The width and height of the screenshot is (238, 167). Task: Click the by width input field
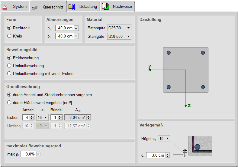(64, 28)
